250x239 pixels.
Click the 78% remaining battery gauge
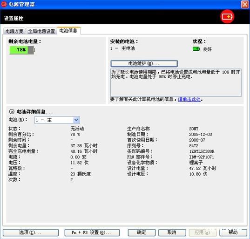point(22,50)
